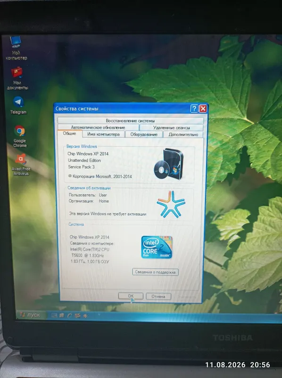Click the T5600 @ 1.83GHz text
Viewport: 282px width, 378px height.
pyautogui.click(x=88, y=255)
